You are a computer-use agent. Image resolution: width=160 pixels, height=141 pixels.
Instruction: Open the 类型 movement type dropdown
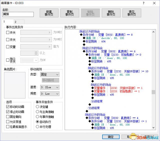point(50,74)
